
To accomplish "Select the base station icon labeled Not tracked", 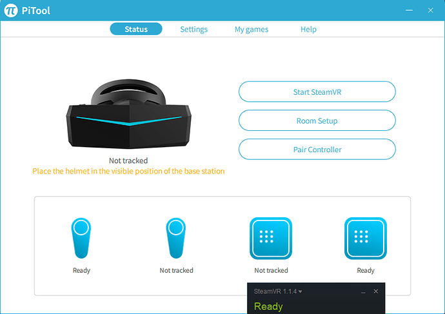I will [x=271, y=239].
